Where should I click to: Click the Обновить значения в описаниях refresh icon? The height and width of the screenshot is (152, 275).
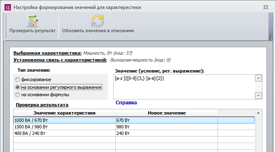[x=98, y=21]
